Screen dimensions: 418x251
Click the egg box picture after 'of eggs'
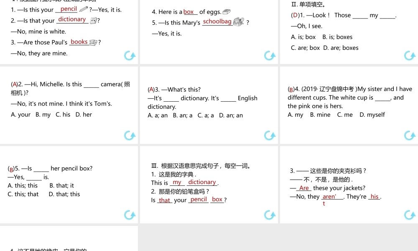point(226,11)
